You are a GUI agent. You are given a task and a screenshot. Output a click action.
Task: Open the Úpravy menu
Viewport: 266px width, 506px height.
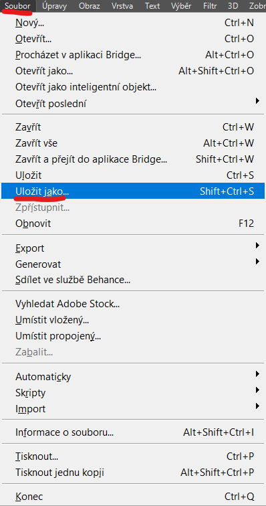tap(54, 6)
